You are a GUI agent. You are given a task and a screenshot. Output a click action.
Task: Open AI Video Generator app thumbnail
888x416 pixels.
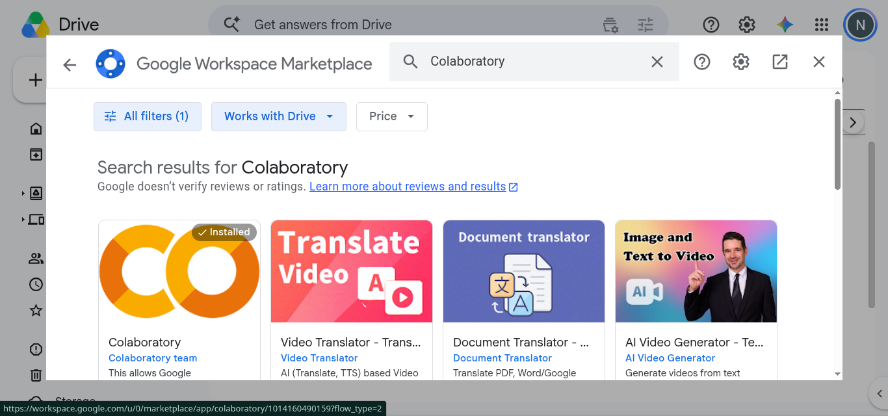click(696, 271)
